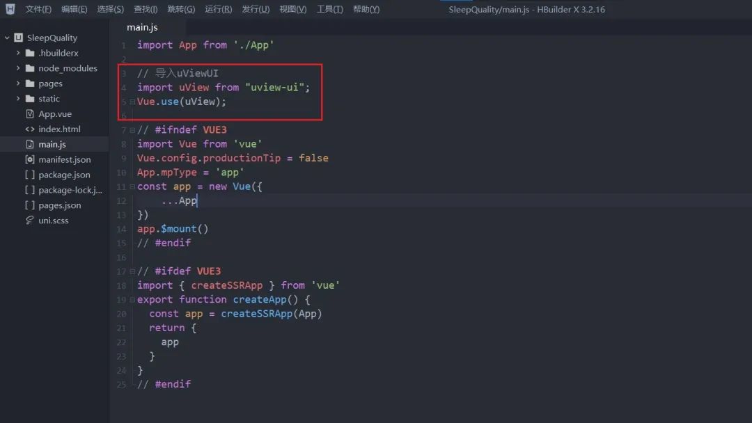Open the 运行(R) menu
This screenshot has width=752, height=423.
218,9
